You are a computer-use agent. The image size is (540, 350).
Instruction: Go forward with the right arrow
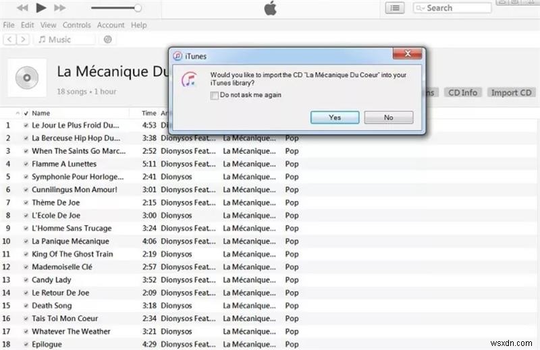(x=23, y=40)
